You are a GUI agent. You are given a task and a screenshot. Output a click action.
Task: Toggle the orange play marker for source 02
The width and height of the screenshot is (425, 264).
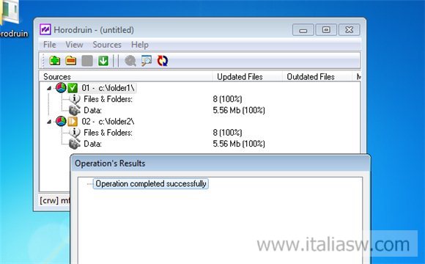click(x=73, y=121)
